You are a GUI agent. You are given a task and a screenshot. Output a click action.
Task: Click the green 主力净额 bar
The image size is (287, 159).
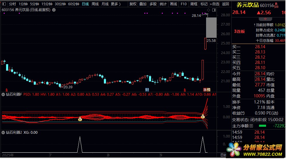click(x=263, y=126)
